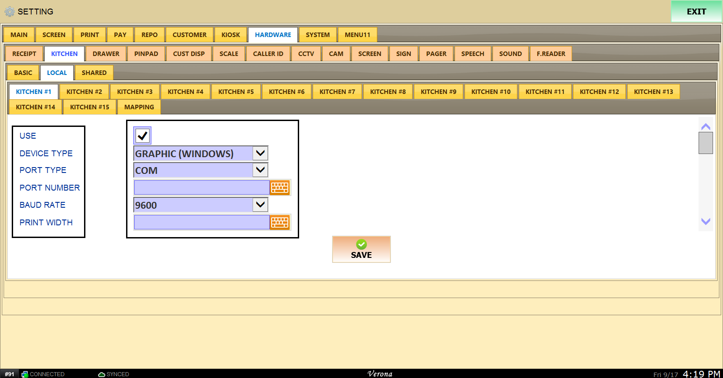Select the KITCHEN #1 tab

33,92
